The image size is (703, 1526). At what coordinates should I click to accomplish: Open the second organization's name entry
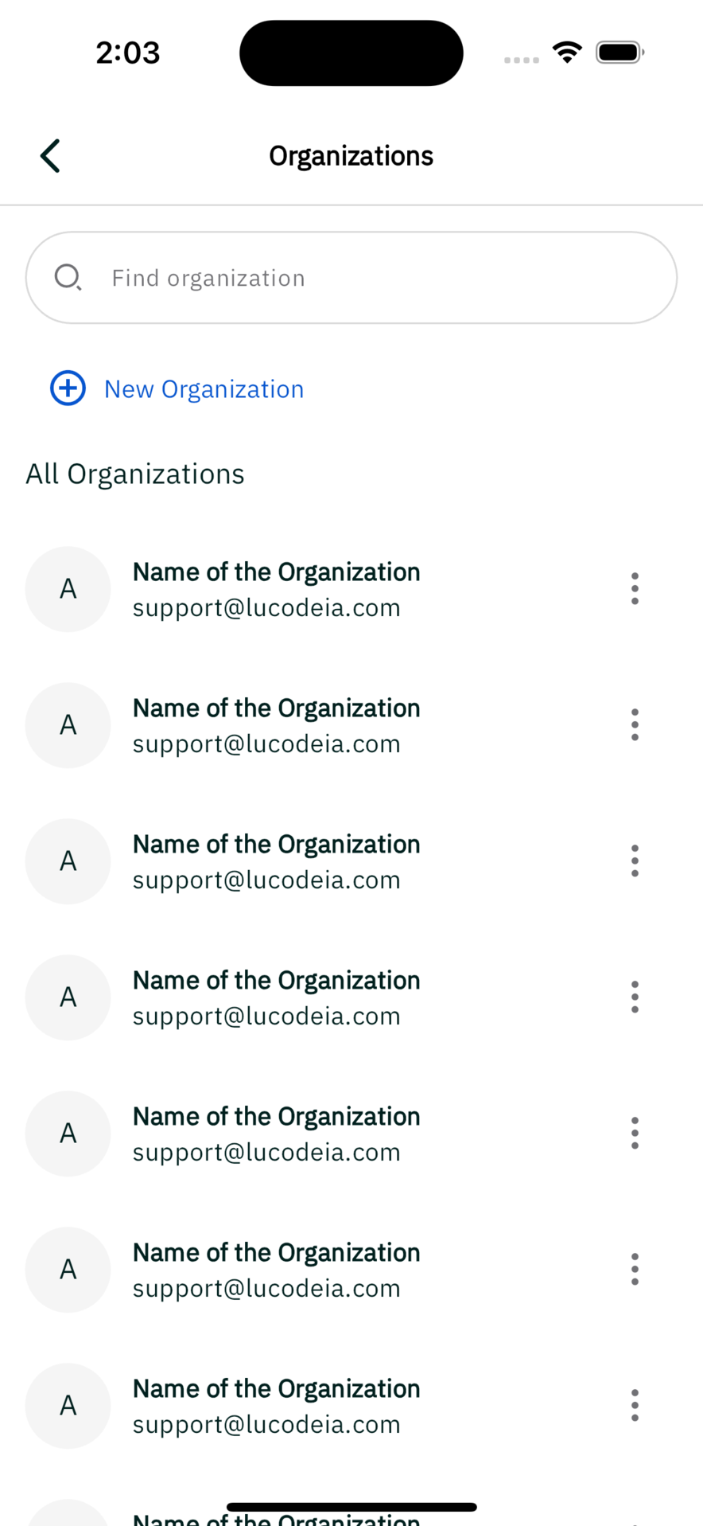276,708
